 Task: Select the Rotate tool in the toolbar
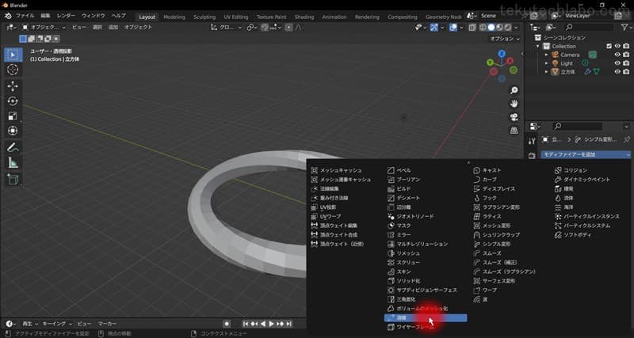click(x=13, y=101)
